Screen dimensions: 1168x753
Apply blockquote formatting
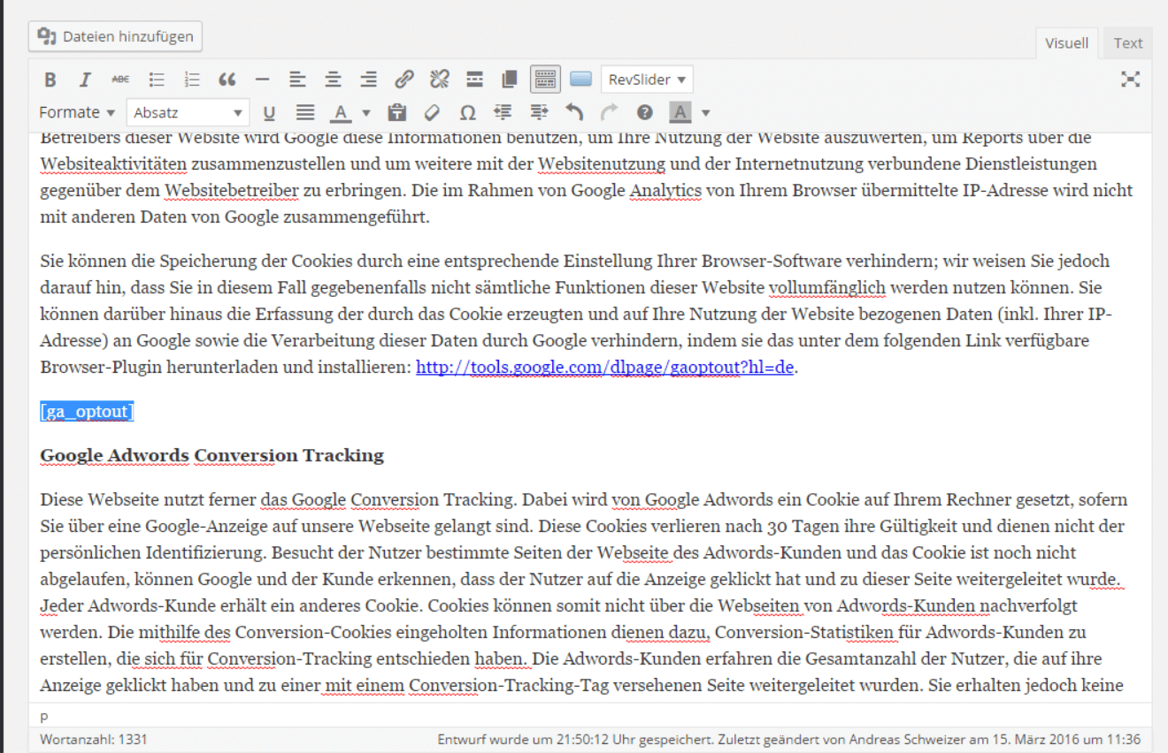coord(227,80)
